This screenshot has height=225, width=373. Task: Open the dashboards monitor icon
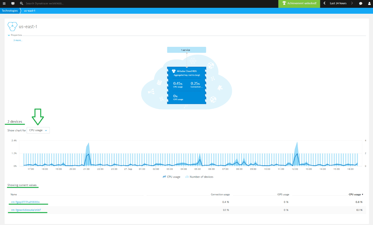(13, 3)
